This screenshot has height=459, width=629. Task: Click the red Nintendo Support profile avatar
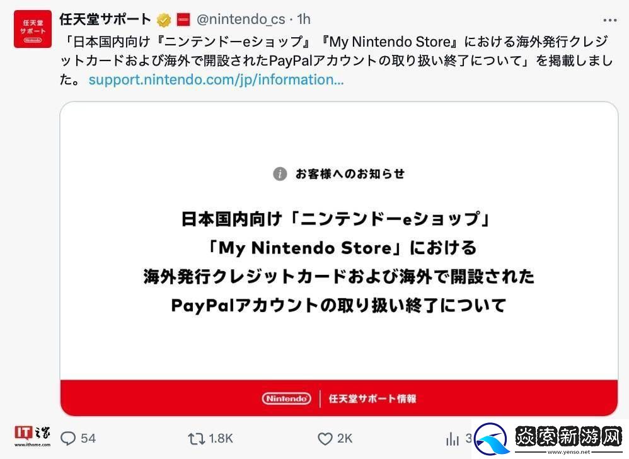[x=32, y=28]
